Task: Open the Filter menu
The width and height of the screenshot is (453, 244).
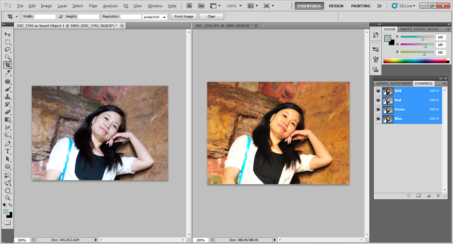Action: tap(93, 6)
